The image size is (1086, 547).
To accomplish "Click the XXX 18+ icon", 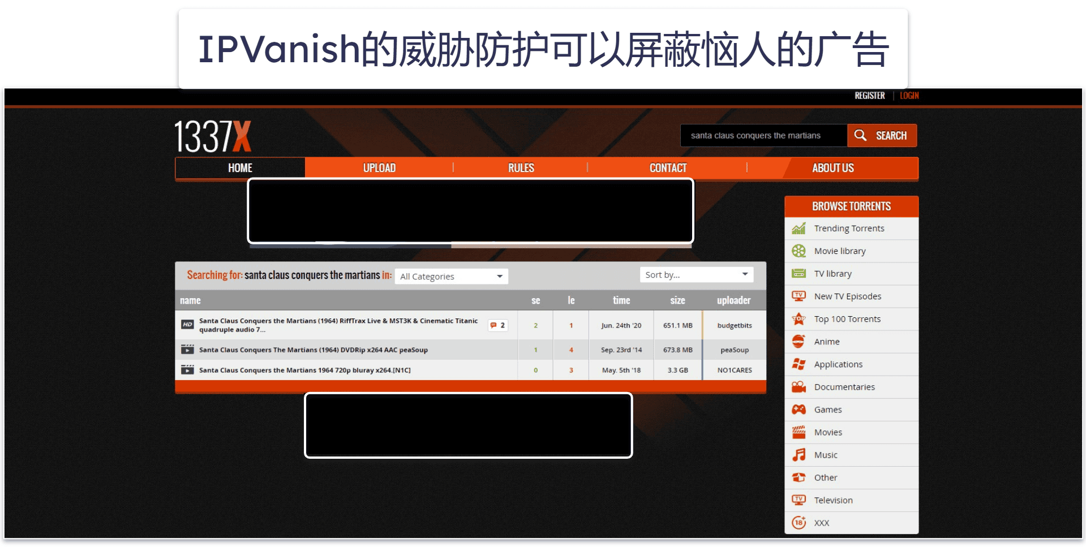I will [x=799, y=523].
